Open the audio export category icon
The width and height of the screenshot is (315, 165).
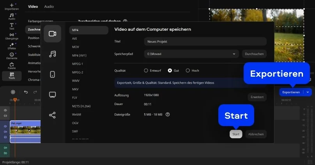tap(52, 54)
